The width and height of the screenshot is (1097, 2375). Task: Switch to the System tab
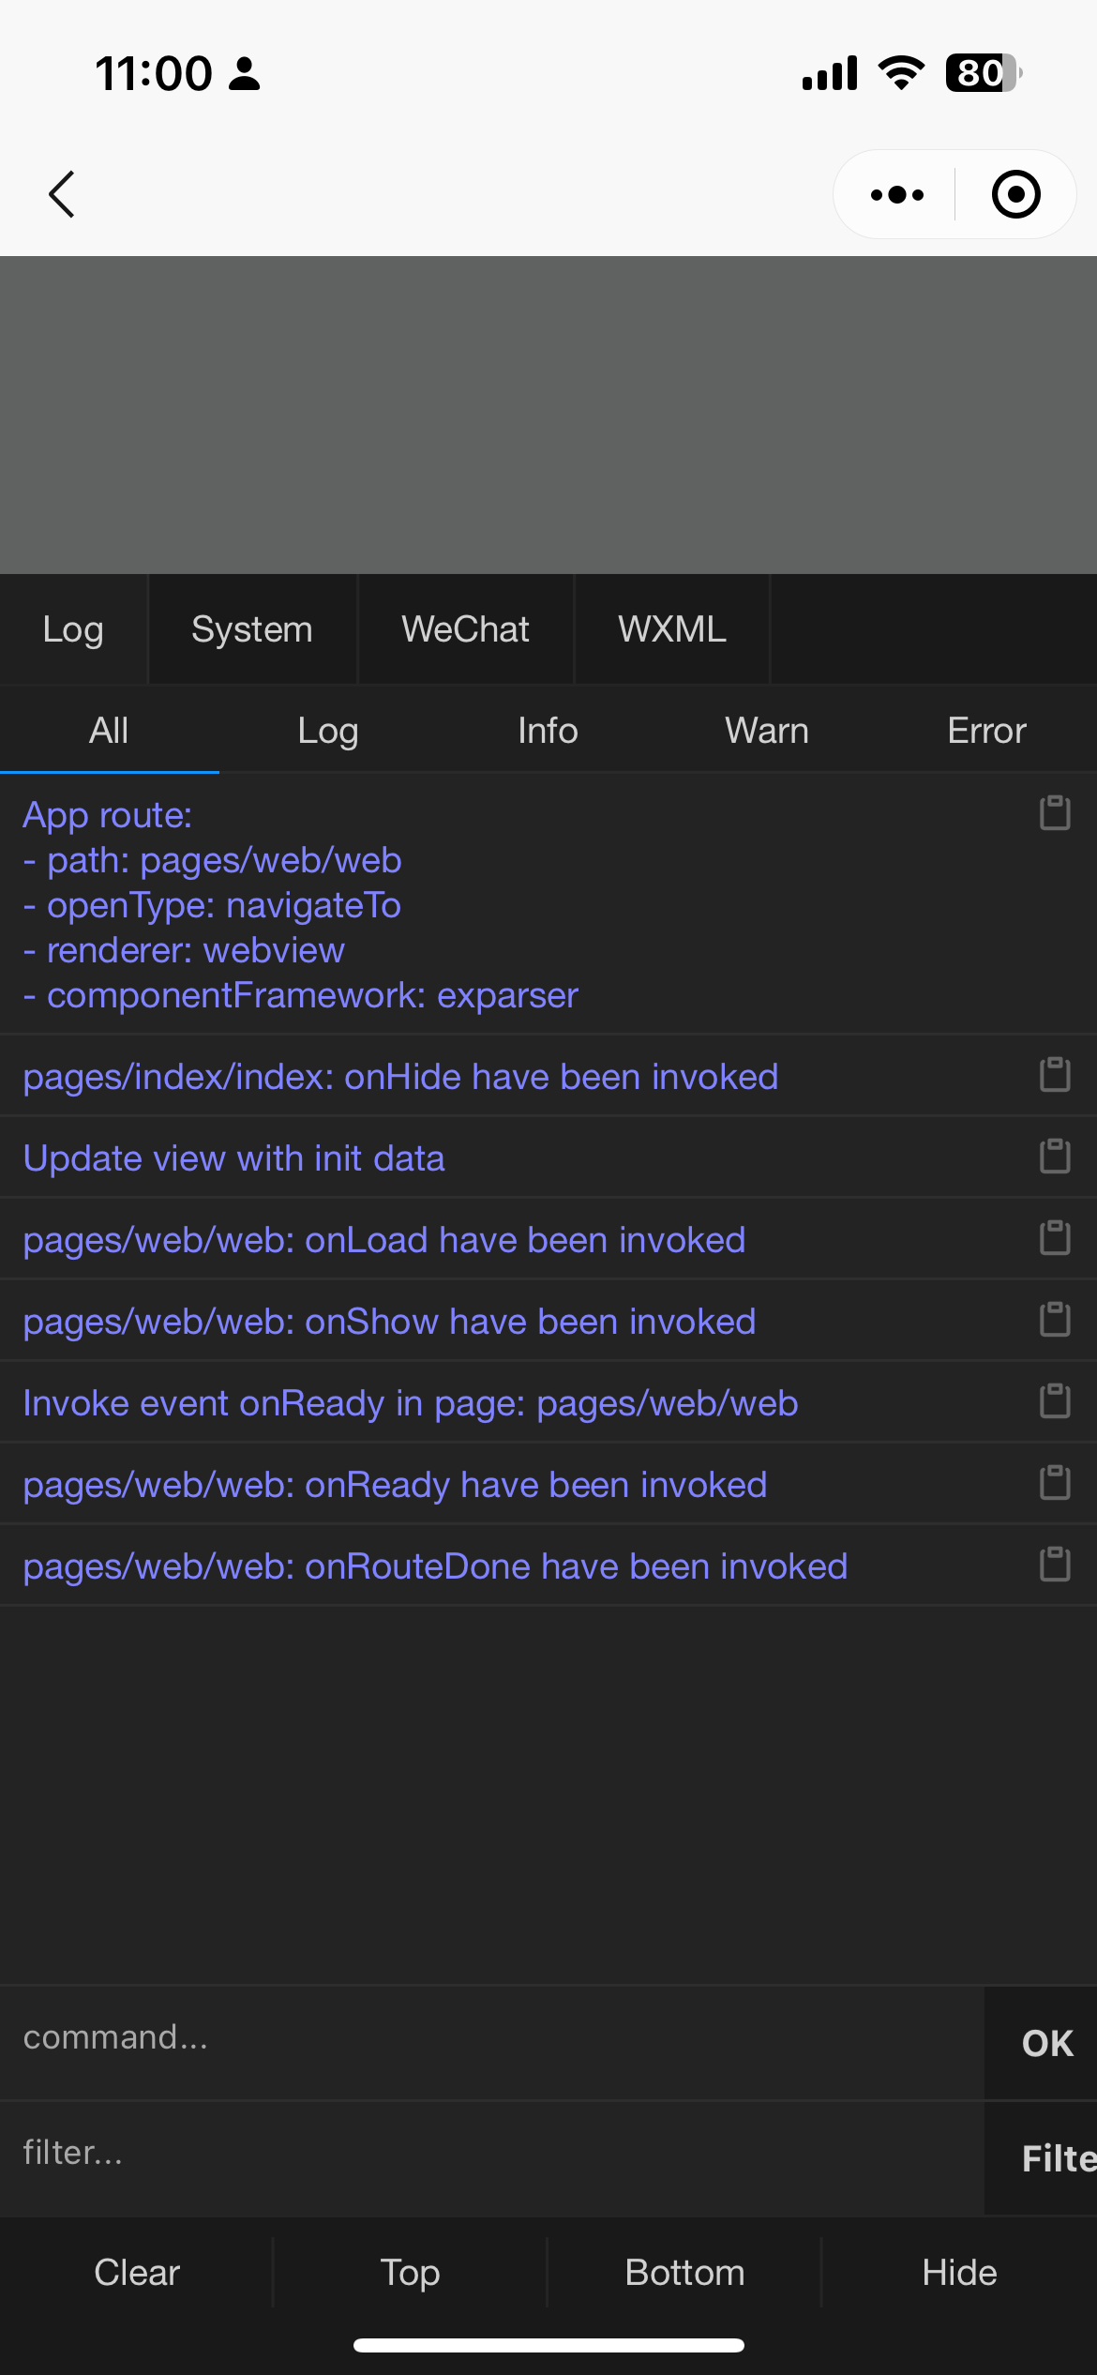[251, 629]
